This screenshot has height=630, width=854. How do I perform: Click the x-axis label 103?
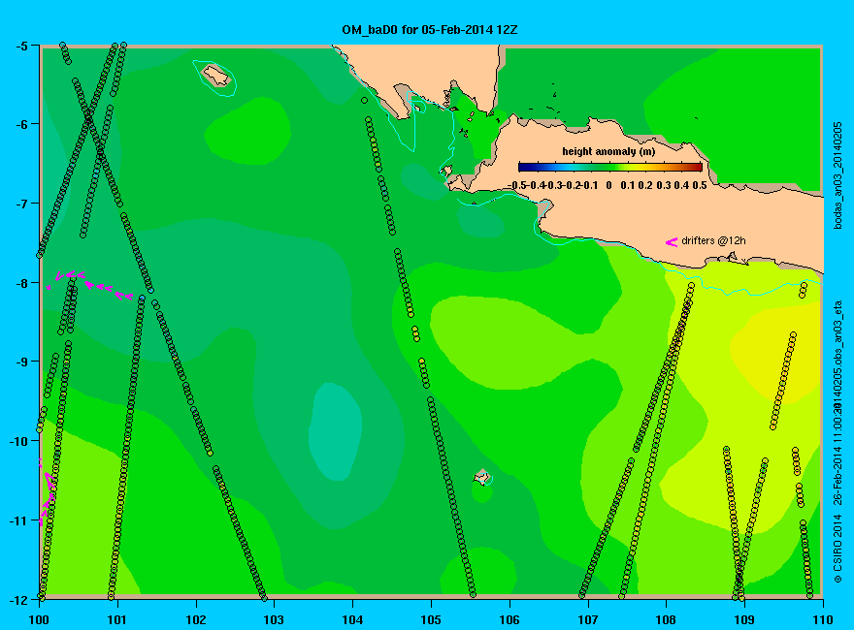(274, 619)
